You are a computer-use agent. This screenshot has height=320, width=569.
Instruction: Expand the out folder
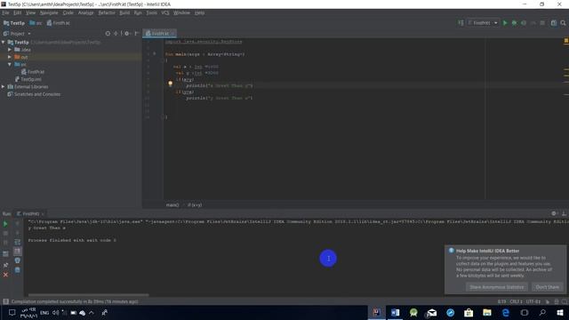pos(10,57)
